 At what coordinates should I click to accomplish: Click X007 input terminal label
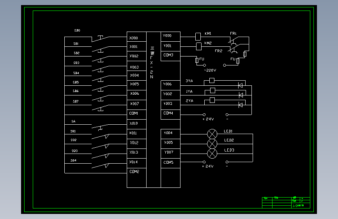coord(134,104)
